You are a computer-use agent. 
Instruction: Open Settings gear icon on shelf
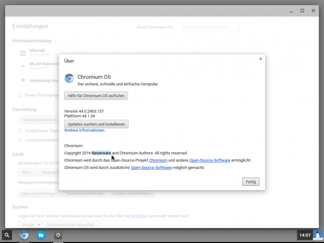(x=58, y=235)
